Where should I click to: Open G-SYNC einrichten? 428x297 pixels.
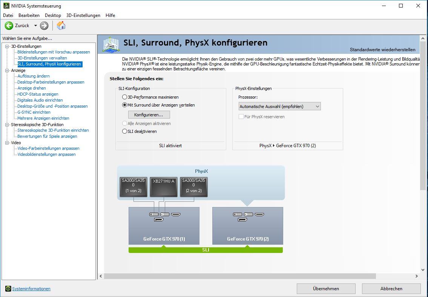pos(34,112)
